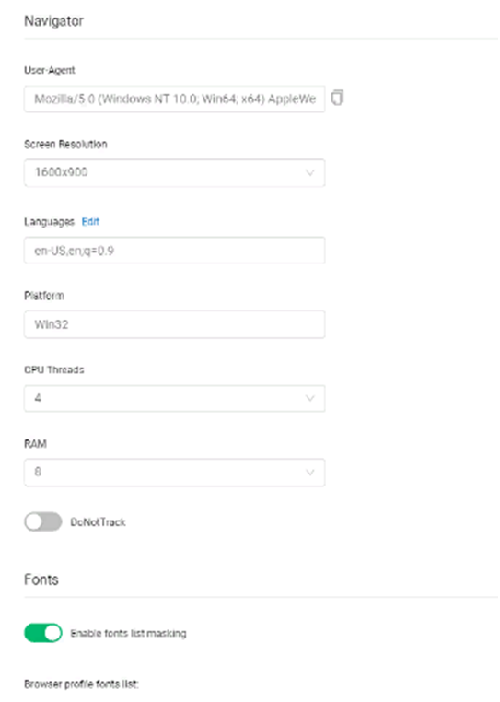Select the Navigator section heading
The height and width of the screenshot is (702, 500).
point(53,21)
